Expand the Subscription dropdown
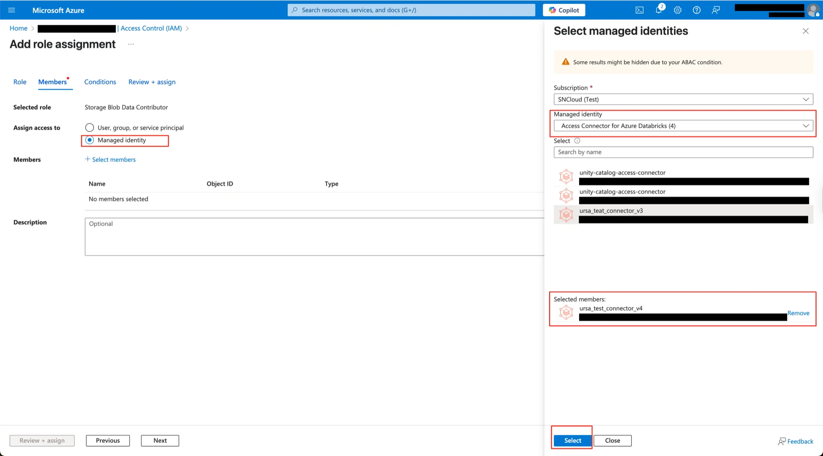Screen dimensions: 823x456 [683, 99]
